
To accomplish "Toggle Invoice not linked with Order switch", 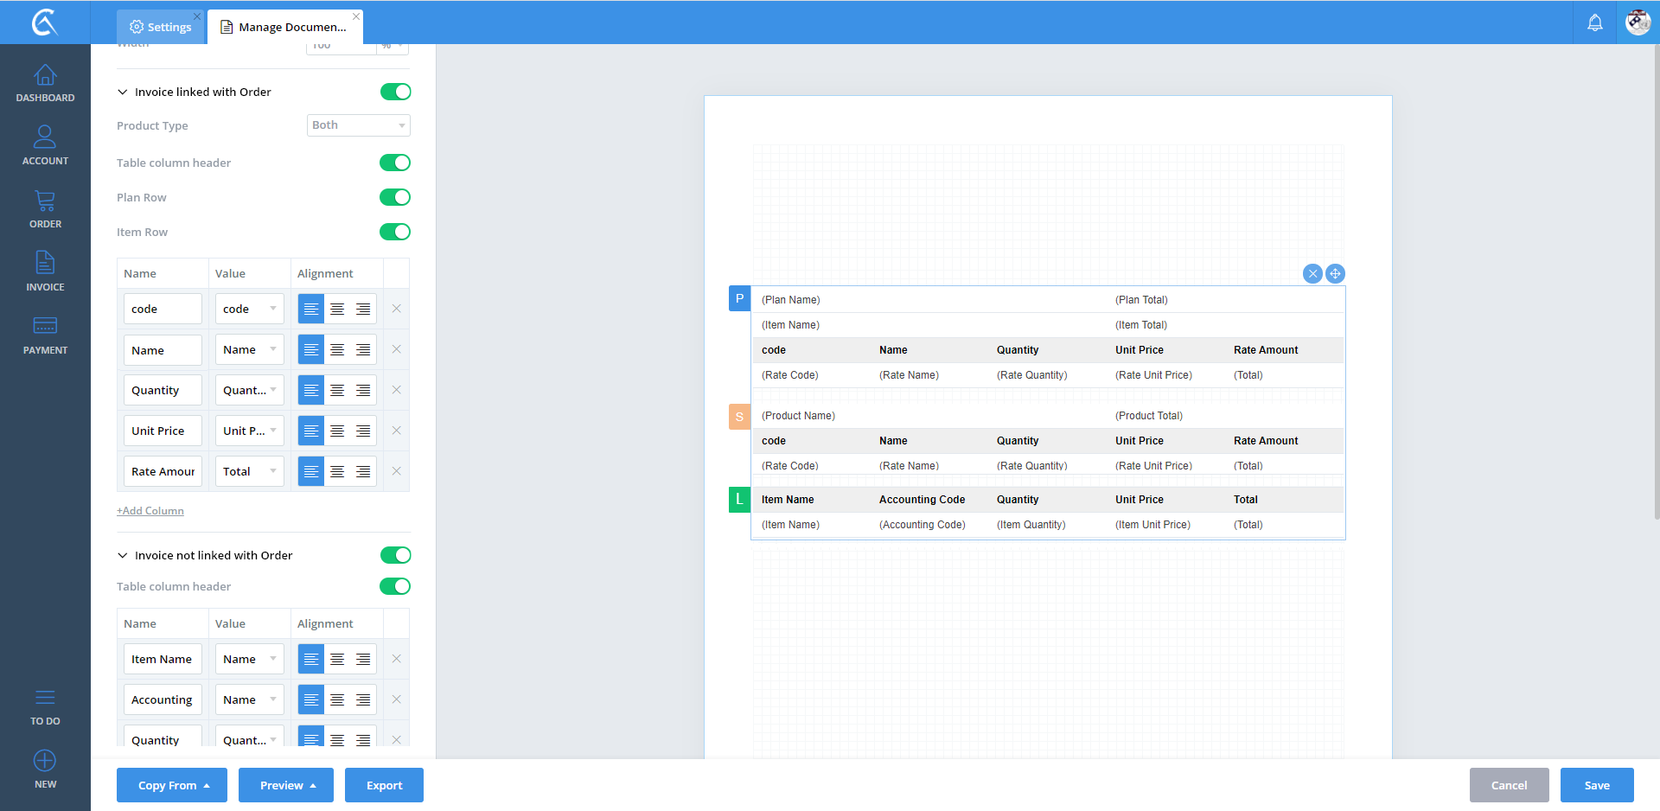I will [x=395, y=555].
